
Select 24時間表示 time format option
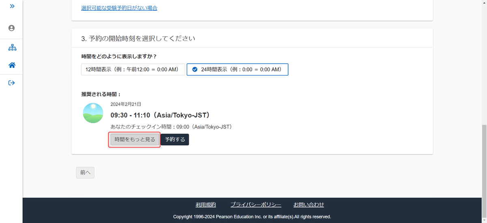(x=237, y=69)
